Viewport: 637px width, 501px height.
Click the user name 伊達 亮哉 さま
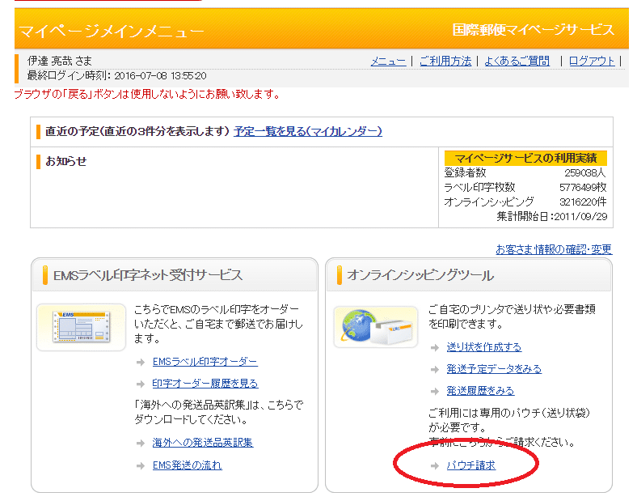click(60, 61)
